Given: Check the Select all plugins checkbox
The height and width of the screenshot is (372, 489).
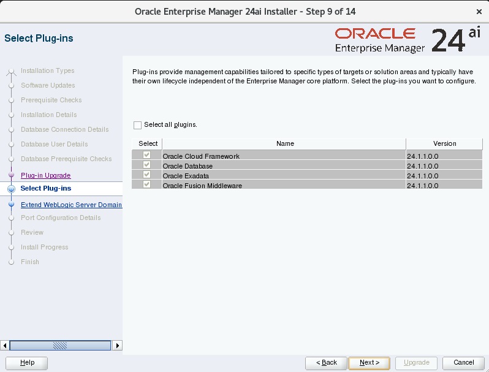Looking at the screenshot, I should pos(137,125).
